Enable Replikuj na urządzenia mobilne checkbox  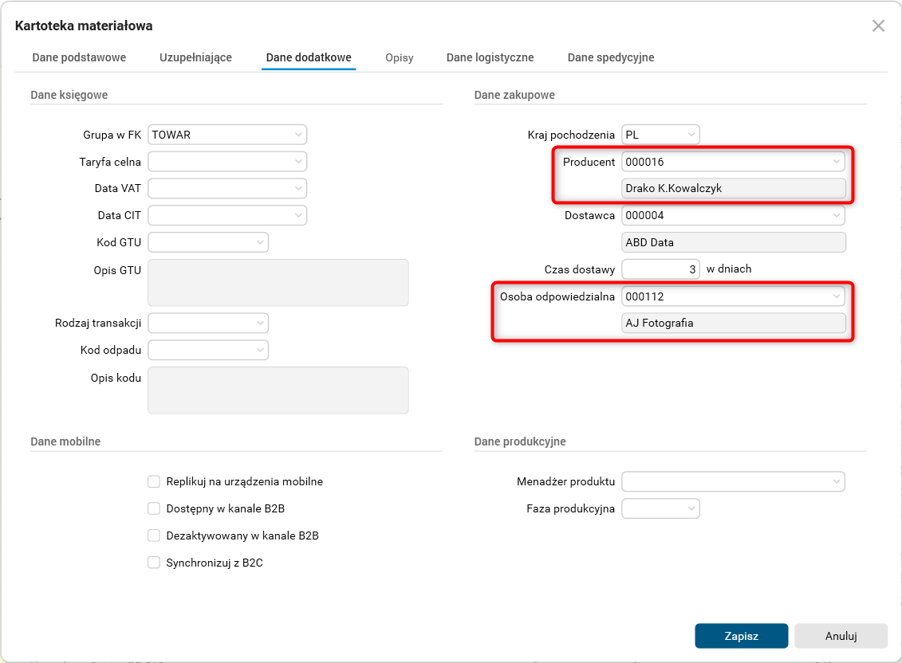pos(154,481)
